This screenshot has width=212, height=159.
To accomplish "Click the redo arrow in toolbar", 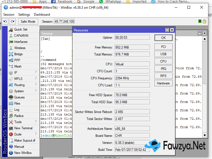I will [x=12, y=21].
